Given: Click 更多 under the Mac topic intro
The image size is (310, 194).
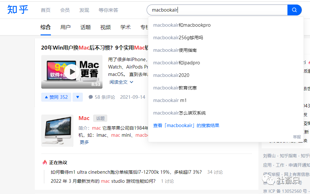Looking at the screenshot, I should pyautogui.click(x=84, y=142).
